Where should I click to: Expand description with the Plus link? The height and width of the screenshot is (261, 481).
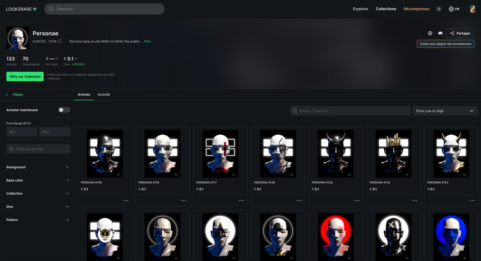[x=147, y=41]
